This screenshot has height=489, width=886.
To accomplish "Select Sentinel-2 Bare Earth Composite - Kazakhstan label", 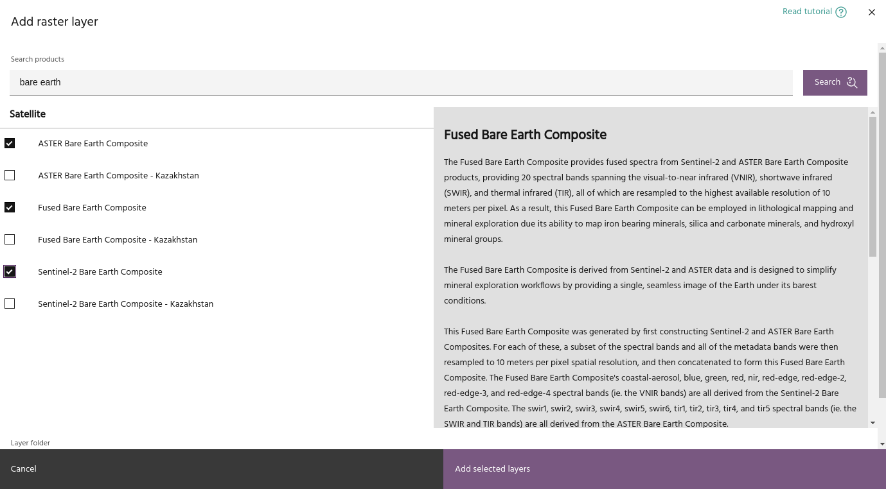I will (x=125, y=304).
